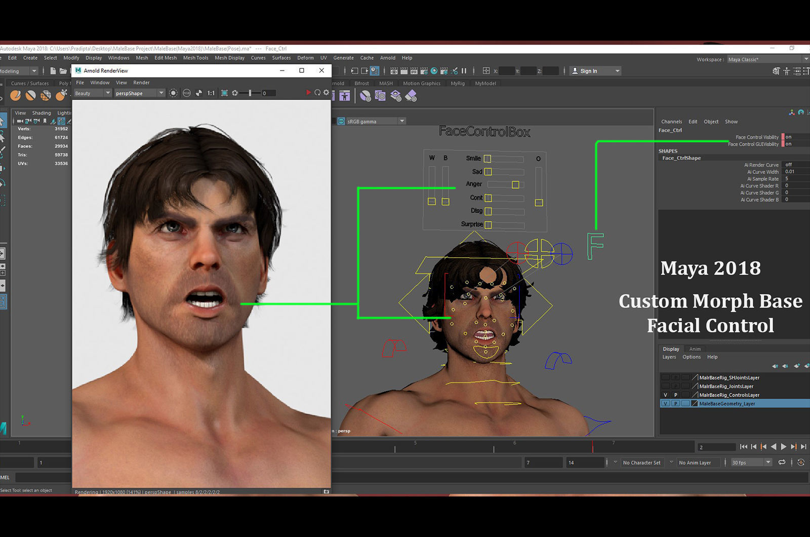Click the Smile slider handle in FaceControlBox
The width and height of the screenshot is (810, 537).
pos(488,159)
